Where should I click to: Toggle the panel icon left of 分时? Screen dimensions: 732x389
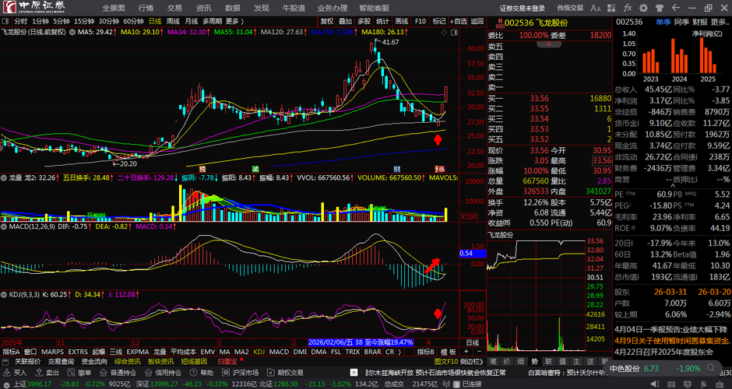(5, 22)
